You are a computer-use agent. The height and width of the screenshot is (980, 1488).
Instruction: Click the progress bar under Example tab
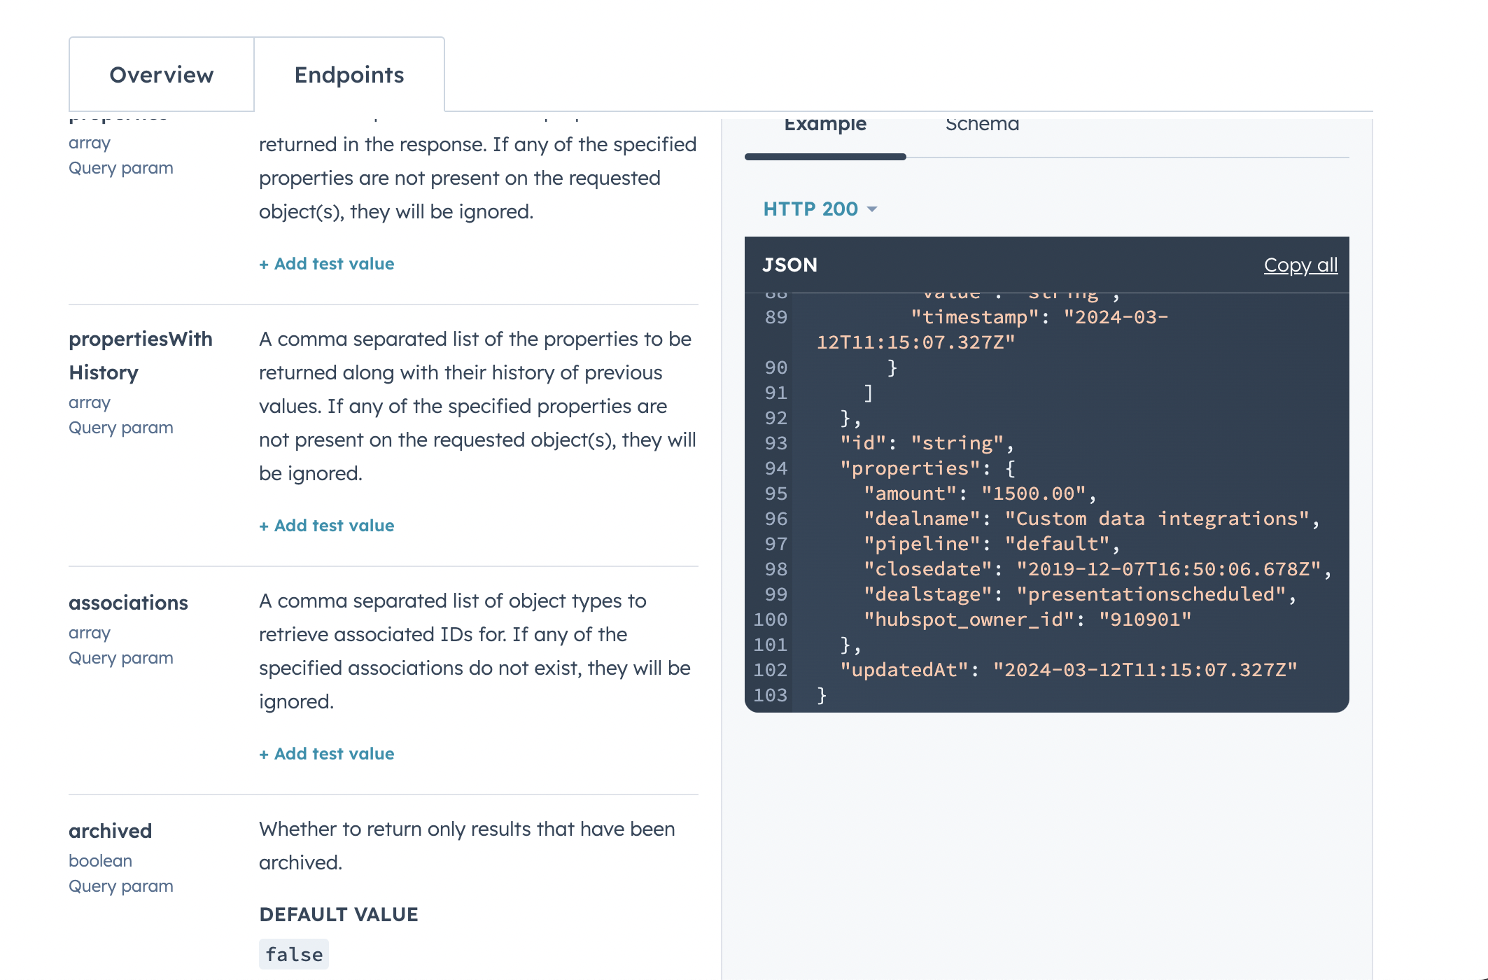(x=824, y=157)
